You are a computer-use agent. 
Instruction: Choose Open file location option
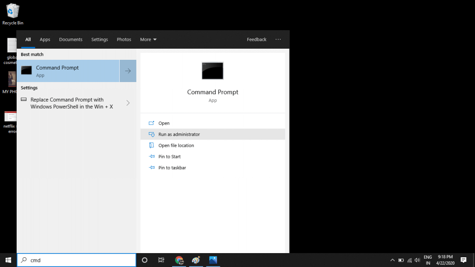[176, 146]
